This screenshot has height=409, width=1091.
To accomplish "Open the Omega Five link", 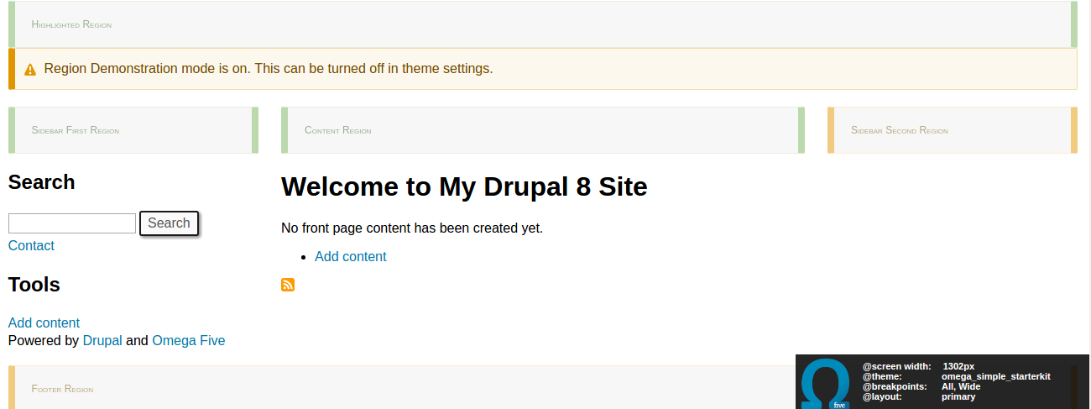I will 188,340.
